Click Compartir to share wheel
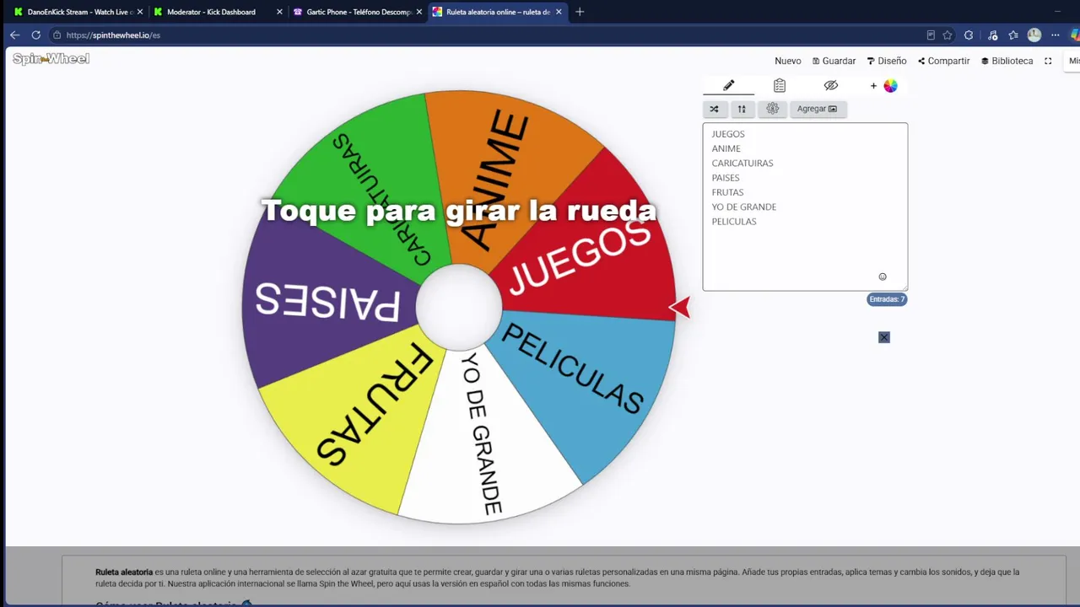 pyautogui.click(x=943, y=61)
